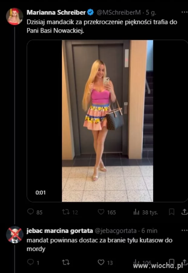
Task: Open the replier's crossed-out avatar
Action: pyautogui.click(x=15, y=235)
